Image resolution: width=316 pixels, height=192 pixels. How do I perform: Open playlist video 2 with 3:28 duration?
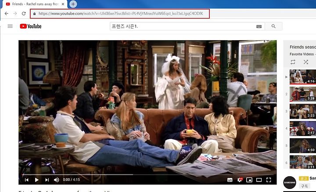pos(303,94)
